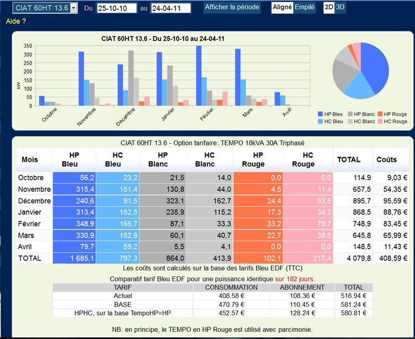Select the 2D chart view
This screenshot has height=339, width=415.
(329, 8)
